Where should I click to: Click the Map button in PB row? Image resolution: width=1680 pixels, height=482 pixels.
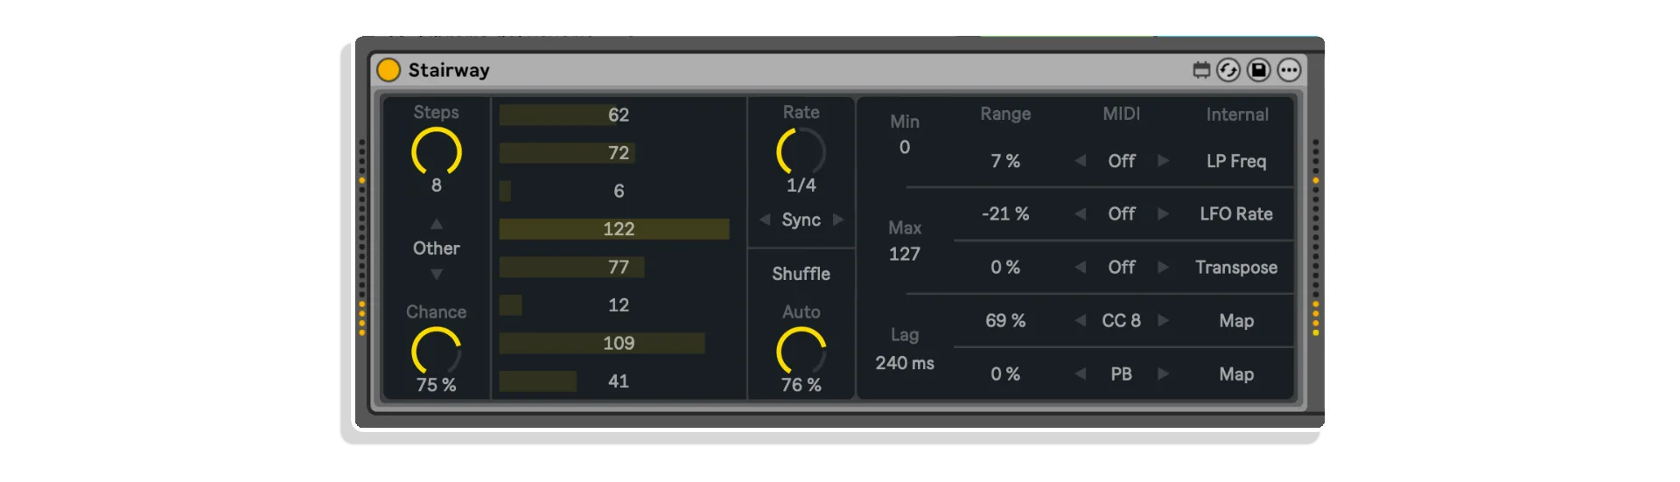point(1236,374)
